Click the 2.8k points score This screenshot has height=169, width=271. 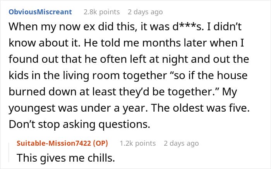coord(101,12)
